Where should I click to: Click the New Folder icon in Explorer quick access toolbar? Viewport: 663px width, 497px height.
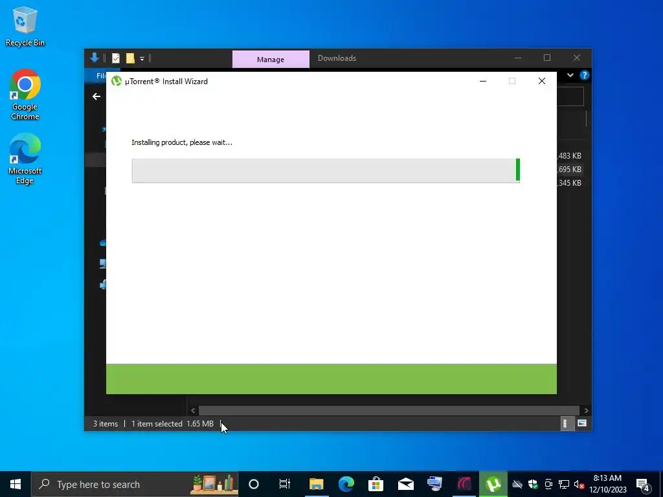tap(130, 58)
